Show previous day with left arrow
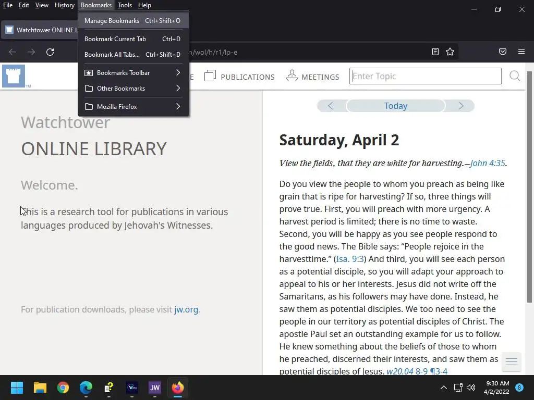Screen dimensions: 534x400 coord(330,106)
